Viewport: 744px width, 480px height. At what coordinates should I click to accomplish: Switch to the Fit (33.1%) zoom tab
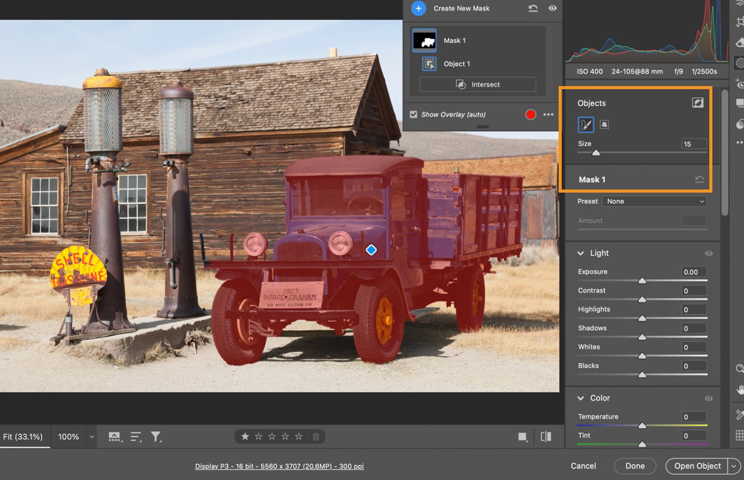[25, 437]
